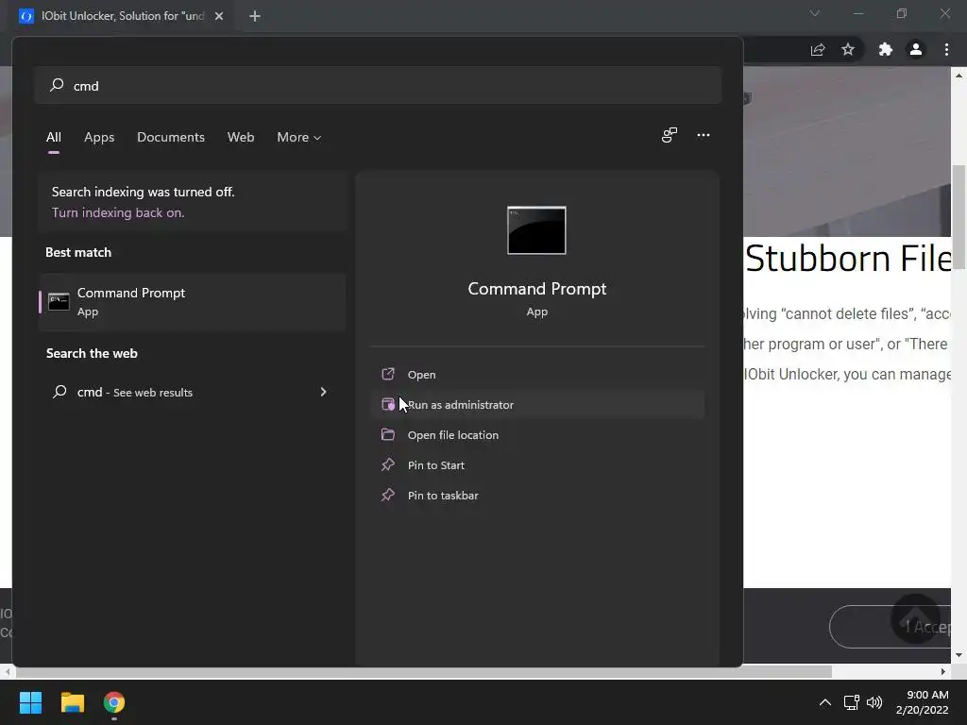The image size is (967, 725).
Task: Open the feedback/people icon in search header
Action: point(670,135)
